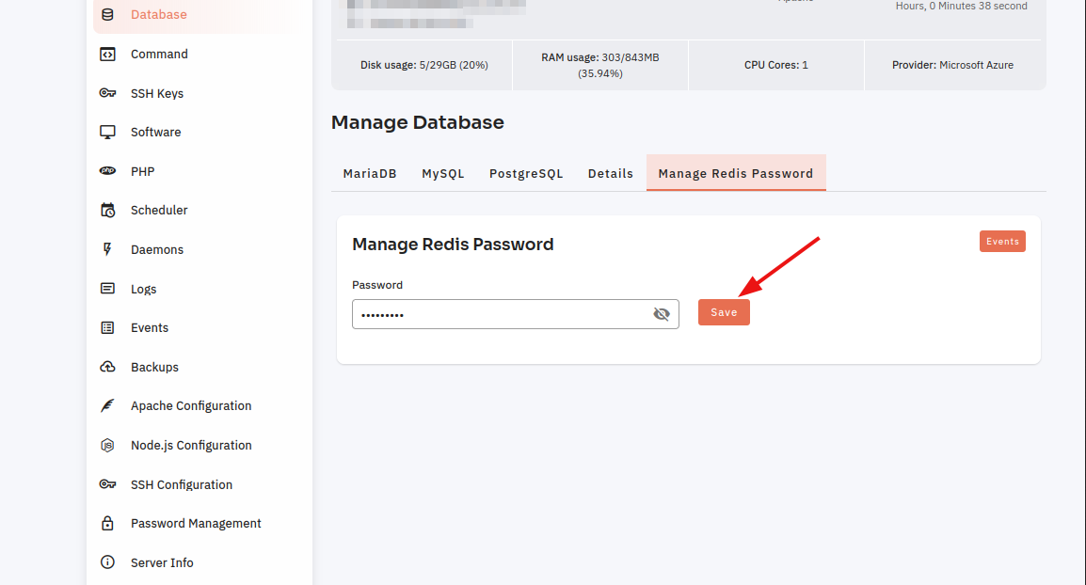The image size is (1086, 585).
Task: Click the Server Info circle icon
Action: pos(107,562)
